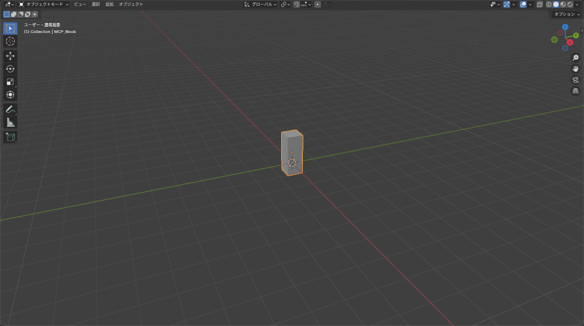Image resolution: width=584 pixels, height=326 pixels.
Task: Toggle the camera view button
Action: pos(575,80)
